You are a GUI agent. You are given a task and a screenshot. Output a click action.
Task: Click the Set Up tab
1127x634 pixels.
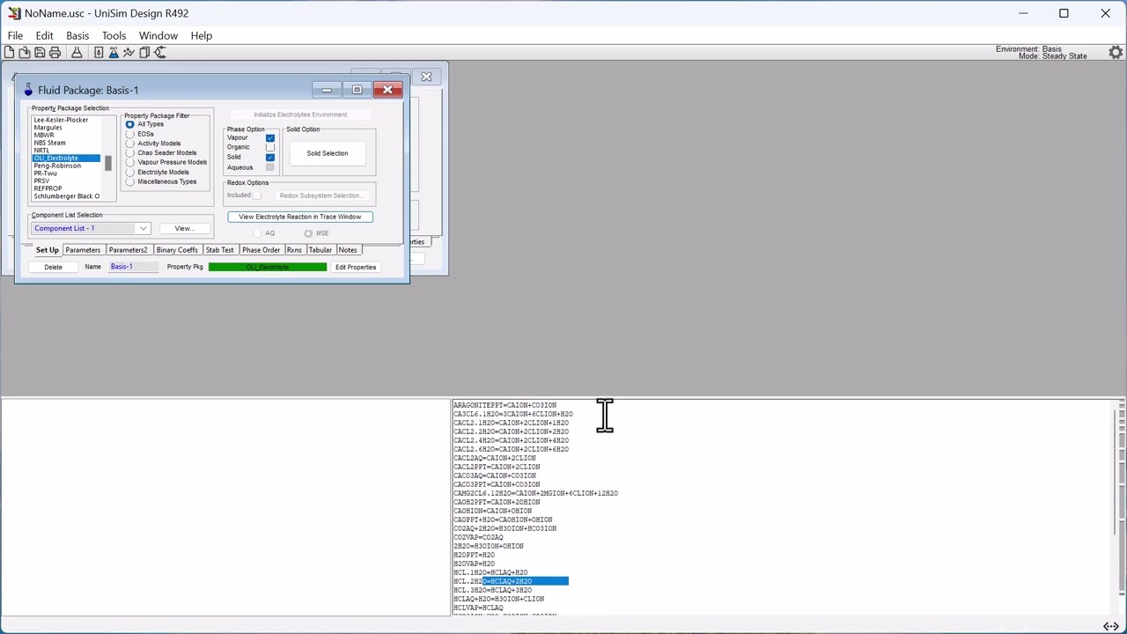click(48, 250)
